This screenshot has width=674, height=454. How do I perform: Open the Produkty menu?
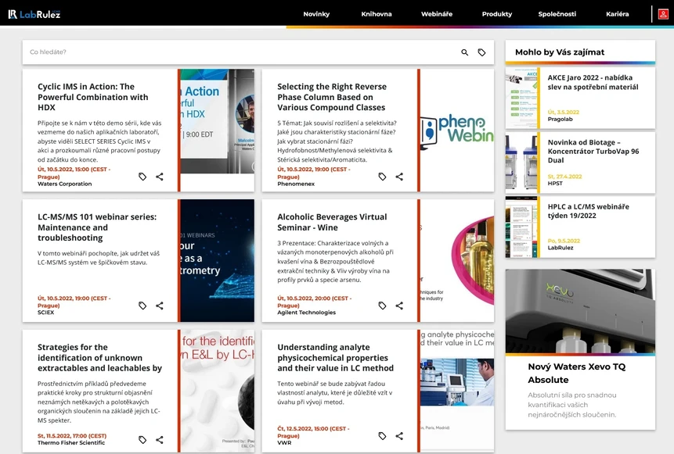tap(497, 14)
